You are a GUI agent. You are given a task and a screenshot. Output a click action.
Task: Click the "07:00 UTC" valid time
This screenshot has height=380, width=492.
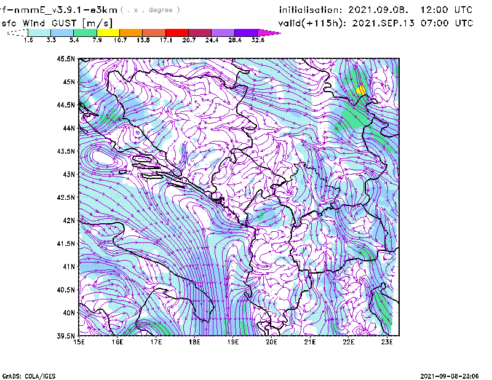(x=447, y=23)
